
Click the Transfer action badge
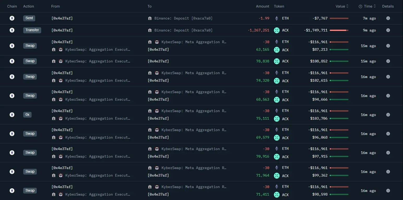click(32, 30)
